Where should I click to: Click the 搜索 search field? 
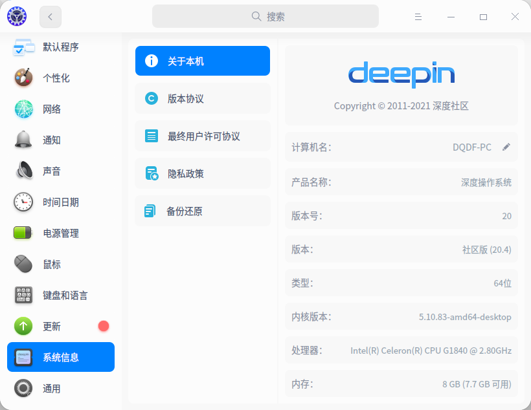tap(265, 16)
